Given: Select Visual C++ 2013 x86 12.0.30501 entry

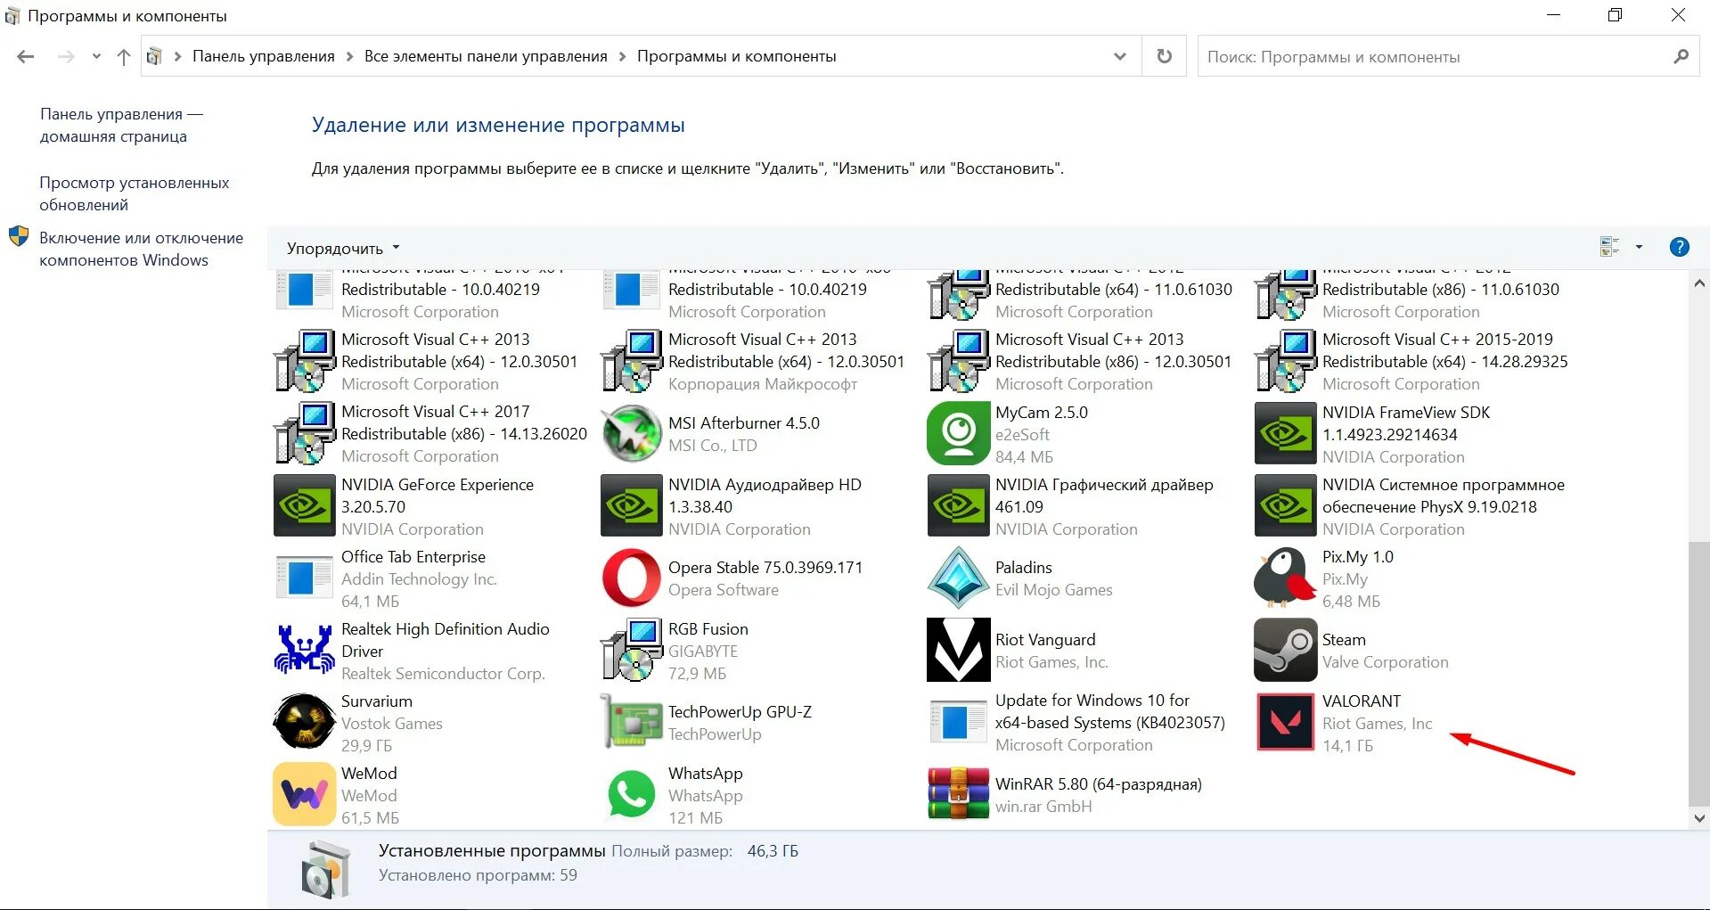Looking at the screenshot, I should pyautogui.click(x=1082, y=361).
